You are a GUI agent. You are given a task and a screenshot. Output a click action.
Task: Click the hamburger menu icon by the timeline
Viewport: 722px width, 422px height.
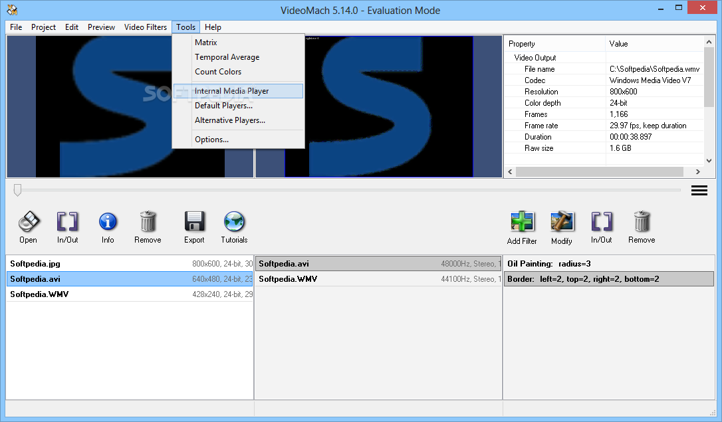[699, 190]
